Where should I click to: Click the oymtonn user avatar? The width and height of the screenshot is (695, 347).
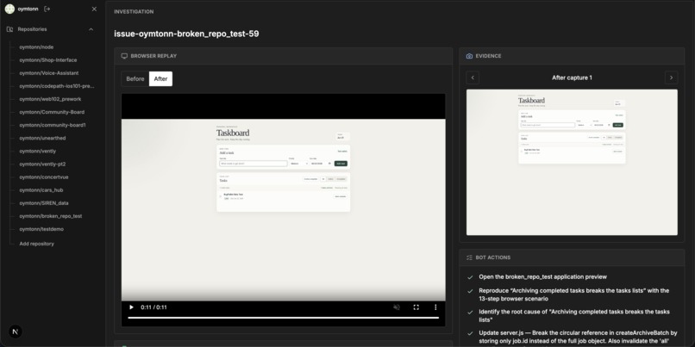[x=9, y=9]
